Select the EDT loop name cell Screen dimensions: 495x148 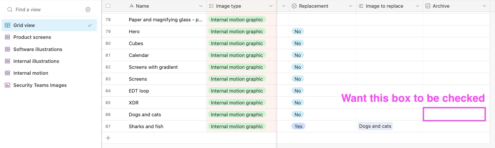click(x=166, y=91)
